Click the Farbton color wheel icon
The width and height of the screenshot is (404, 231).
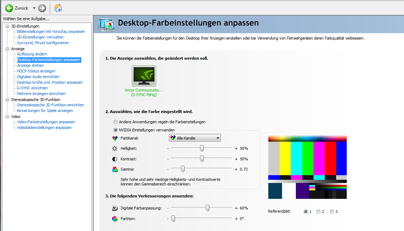(x=115, y=219)
